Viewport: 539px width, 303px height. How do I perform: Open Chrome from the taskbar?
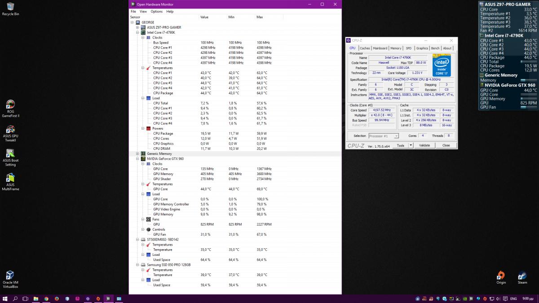tap(46, 299)
